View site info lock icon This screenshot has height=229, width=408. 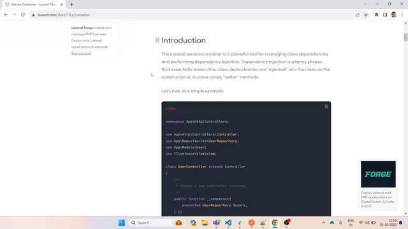click(33, 15)
